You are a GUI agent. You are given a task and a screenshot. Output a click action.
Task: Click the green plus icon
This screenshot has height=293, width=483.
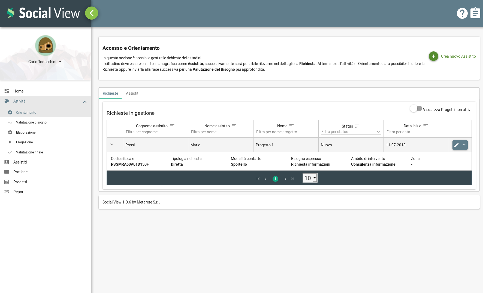pos(433,56)
